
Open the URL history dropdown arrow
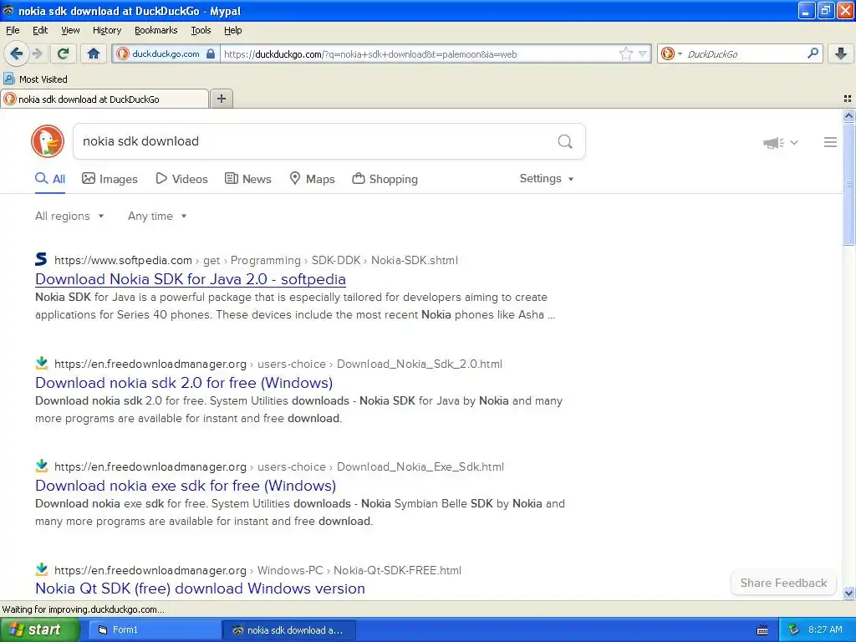(x=643, y=53)
